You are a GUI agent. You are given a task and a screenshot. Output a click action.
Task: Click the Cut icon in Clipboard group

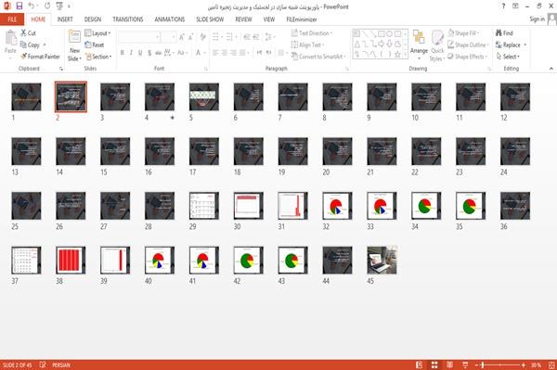(x=28, y=33)
